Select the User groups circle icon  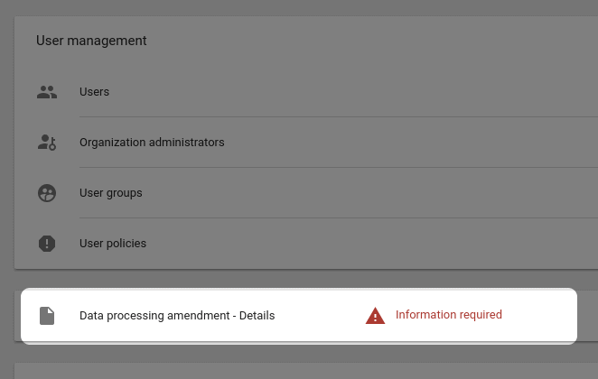[x=47, y=193]
